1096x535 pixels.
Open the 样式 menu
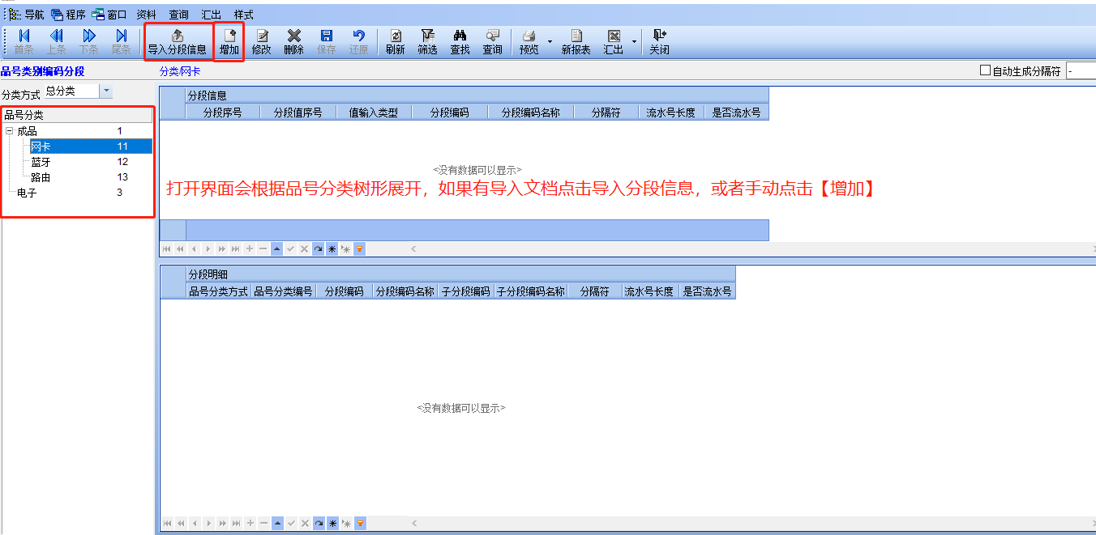click(x=243, y=15)
